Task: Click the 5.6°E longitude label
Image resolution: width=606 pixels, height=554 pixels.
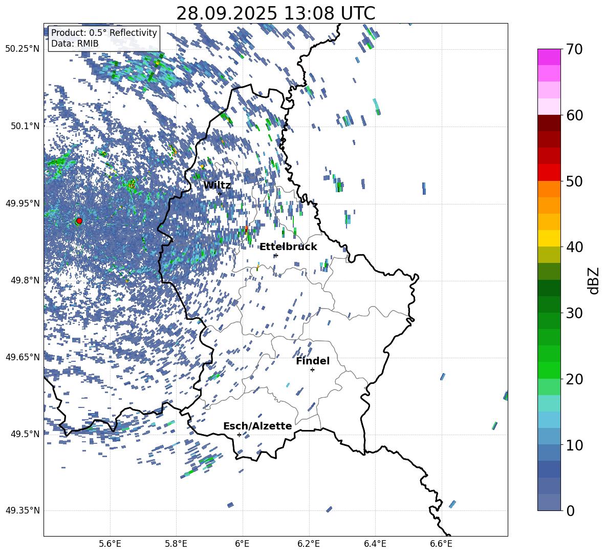Action: click(110, 544)
